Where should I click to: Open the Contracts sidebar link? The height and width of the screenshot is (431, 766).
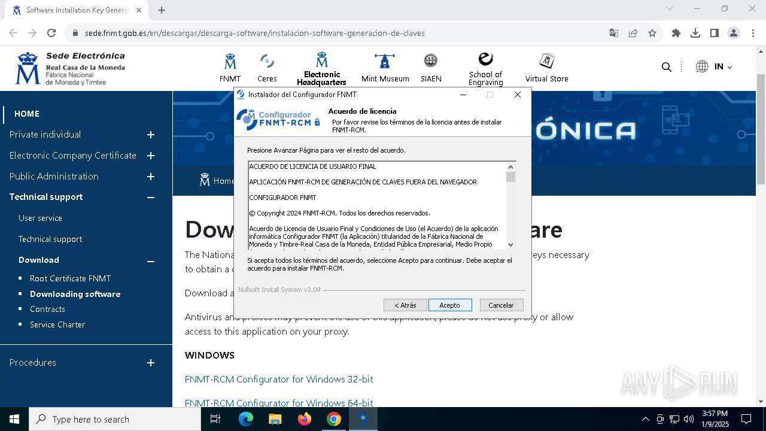(47, 309)
